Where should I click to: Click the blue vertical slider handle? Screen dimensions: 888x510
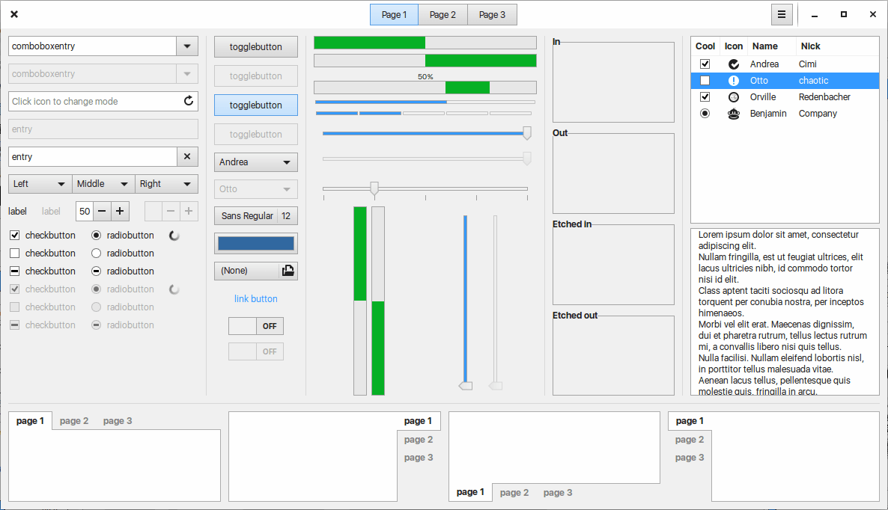click(466, 386)
